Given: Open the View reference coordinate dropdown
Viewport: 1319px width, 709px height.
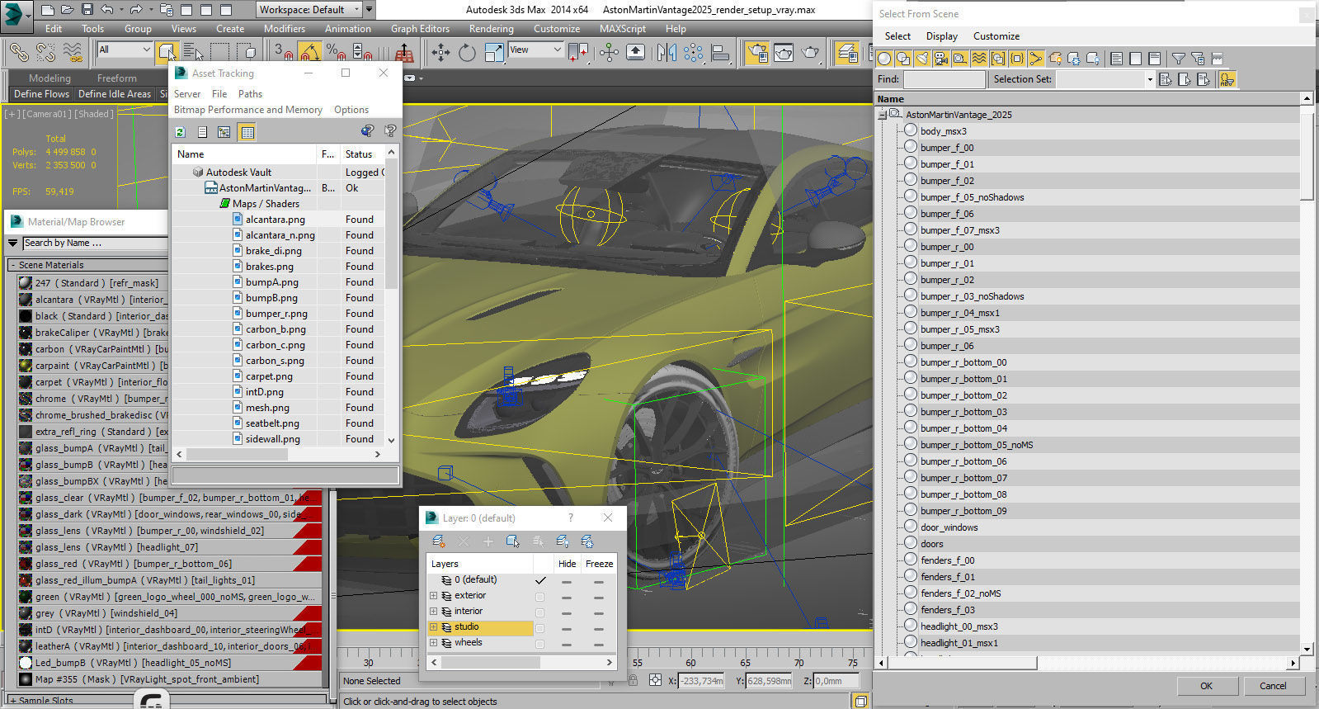Looking at the screenshot, I should [x=535, y=50].
